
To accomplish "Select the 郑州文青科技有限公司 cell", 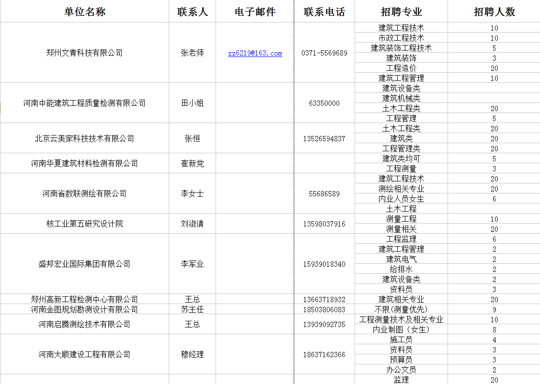I will [x=84, y=53].
